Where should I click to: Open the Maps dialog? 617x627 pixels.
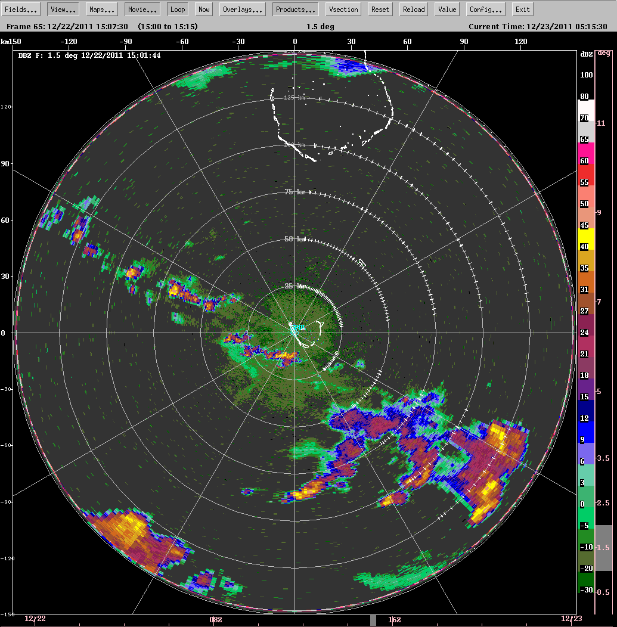[101, 10]
